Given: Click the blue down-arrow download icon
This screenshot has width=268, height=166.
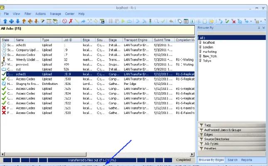Looking at the screenshot, I should point(18,21).
